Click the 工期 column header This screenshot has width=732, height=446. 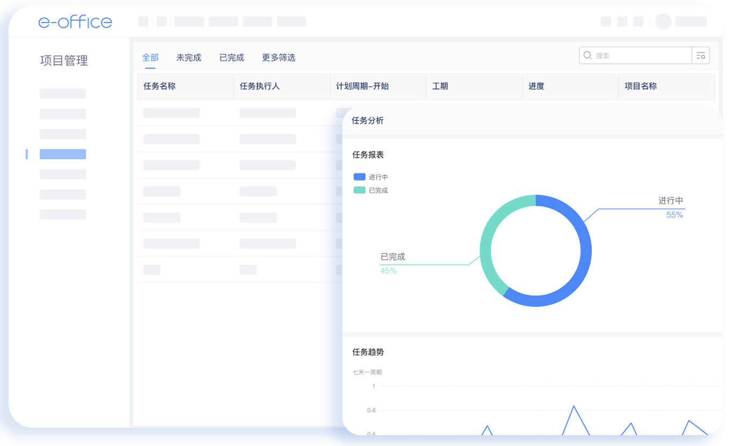[440, 86]
